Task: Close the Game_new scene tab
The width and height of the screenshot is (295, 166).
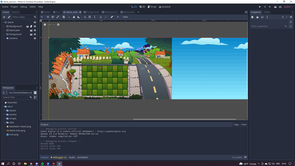Action: click(80, 12)
